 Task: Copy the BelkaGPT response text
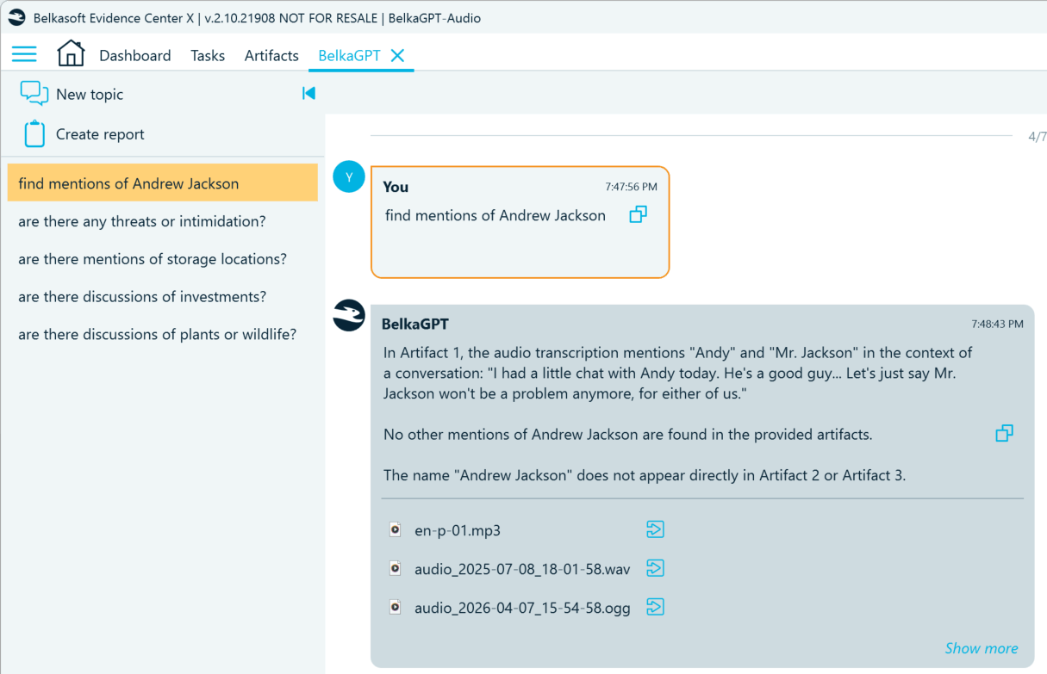(x=1004, y=433)
